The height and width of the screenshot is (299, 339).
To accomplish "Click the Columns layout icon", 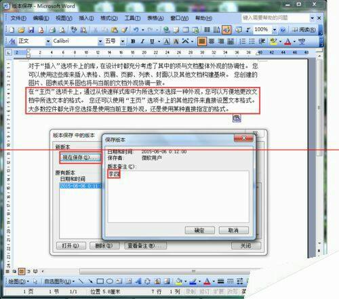I will point(207,30).
